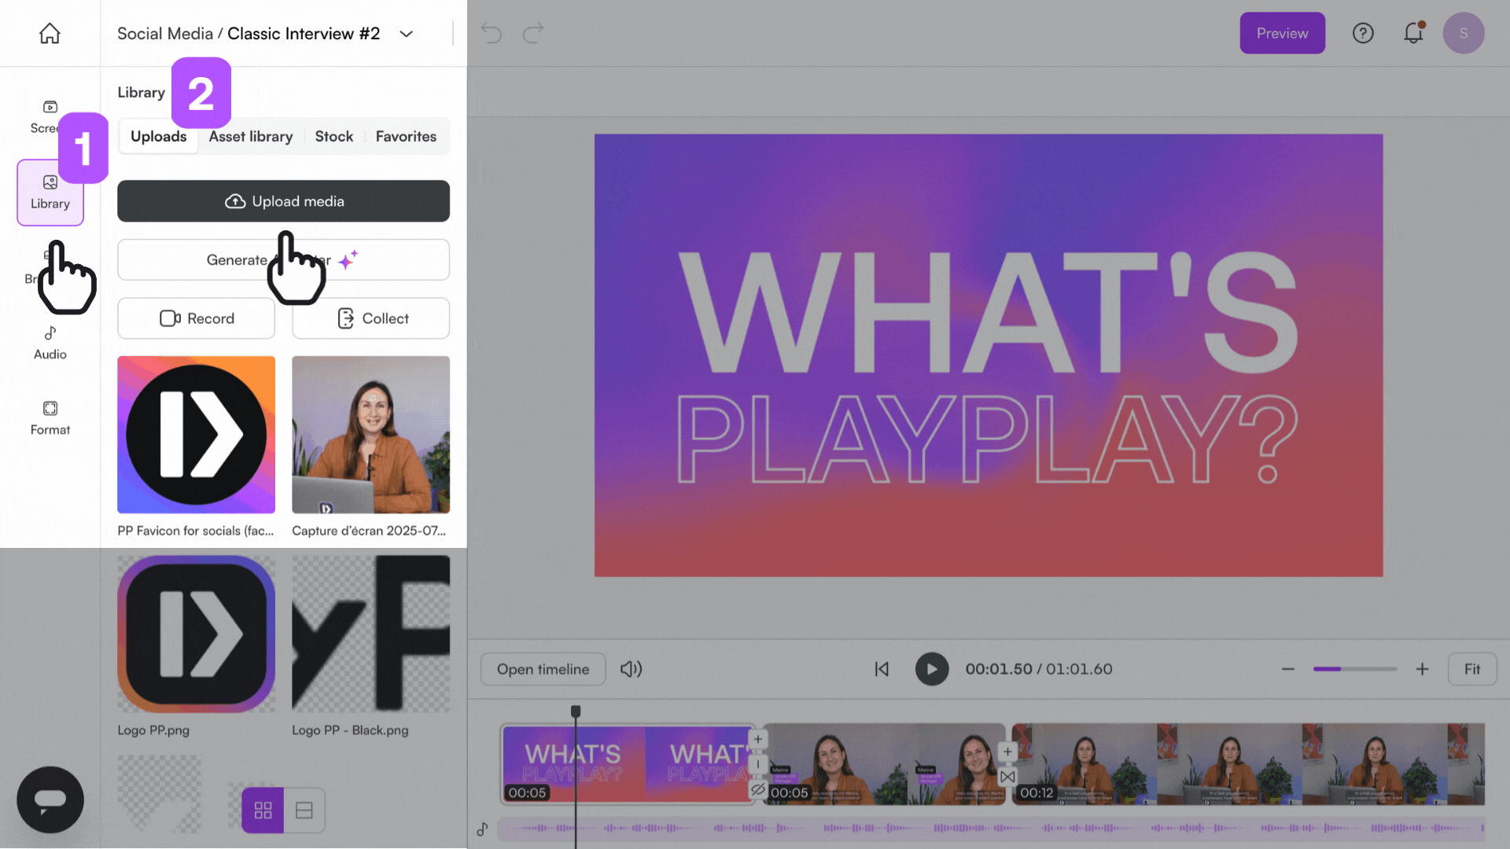
Task: Open the user avatar menu
Action: [x=1463, y=33]
